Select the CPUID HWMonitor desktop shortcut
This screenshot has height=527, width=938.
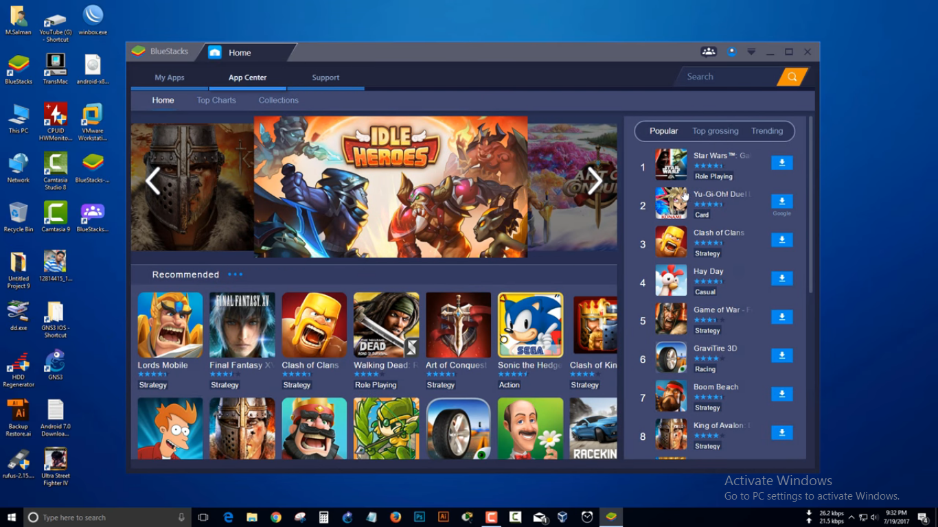[x=56, y=122]
